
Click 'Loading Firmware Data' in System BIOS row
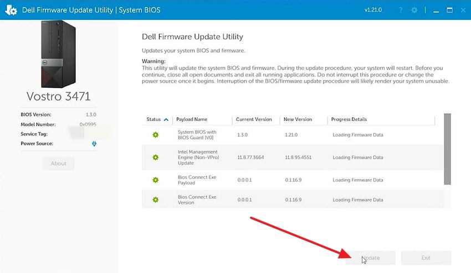[358, 135]
